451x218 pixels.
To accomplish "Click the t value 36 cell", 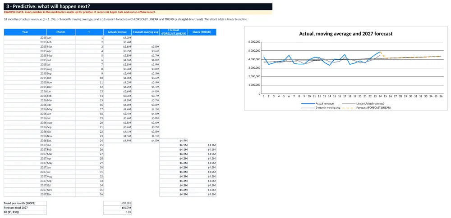I will (89, 194).
